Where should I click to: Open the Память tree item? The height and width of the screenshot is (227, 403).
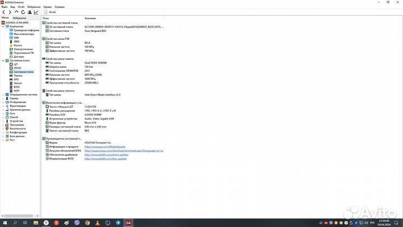pyautogui.click(x=18, y=76)
